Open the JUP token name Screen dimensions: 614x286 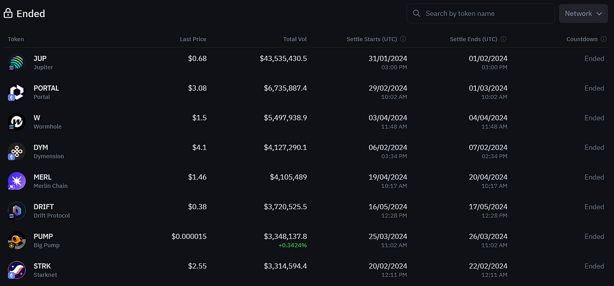(x=40, y=59)
